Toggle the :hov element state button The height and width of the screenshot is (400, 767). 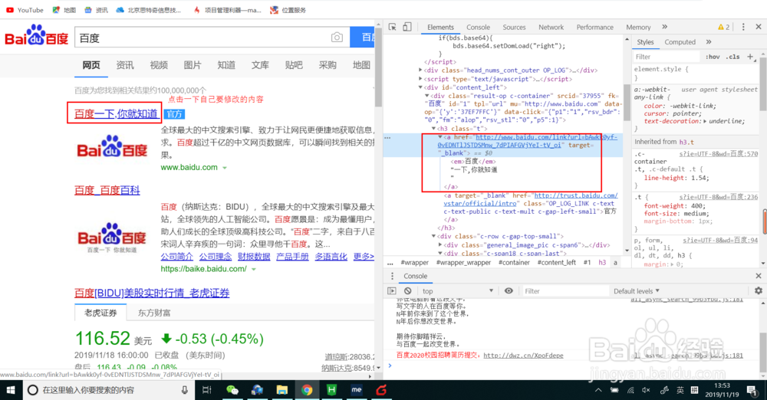[x=713, y=57]
